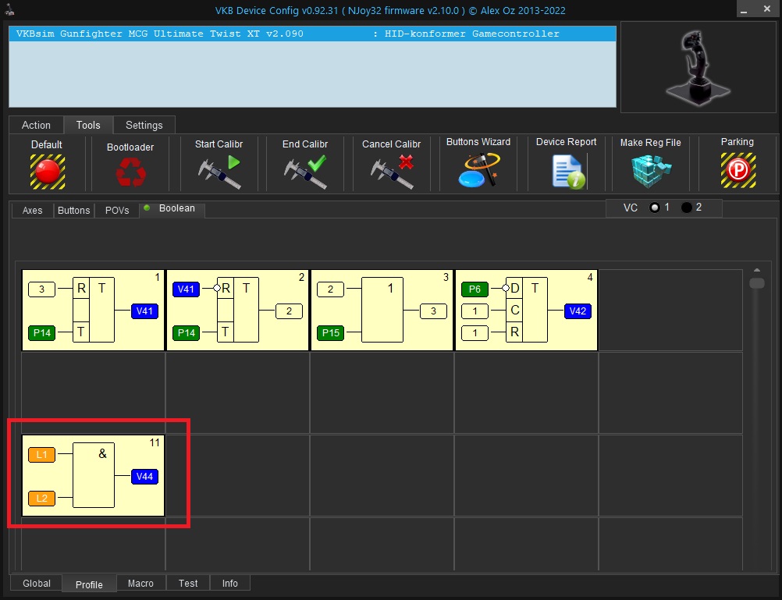
Task: Click the V41 input of block 2
Action: coord(186,289)
